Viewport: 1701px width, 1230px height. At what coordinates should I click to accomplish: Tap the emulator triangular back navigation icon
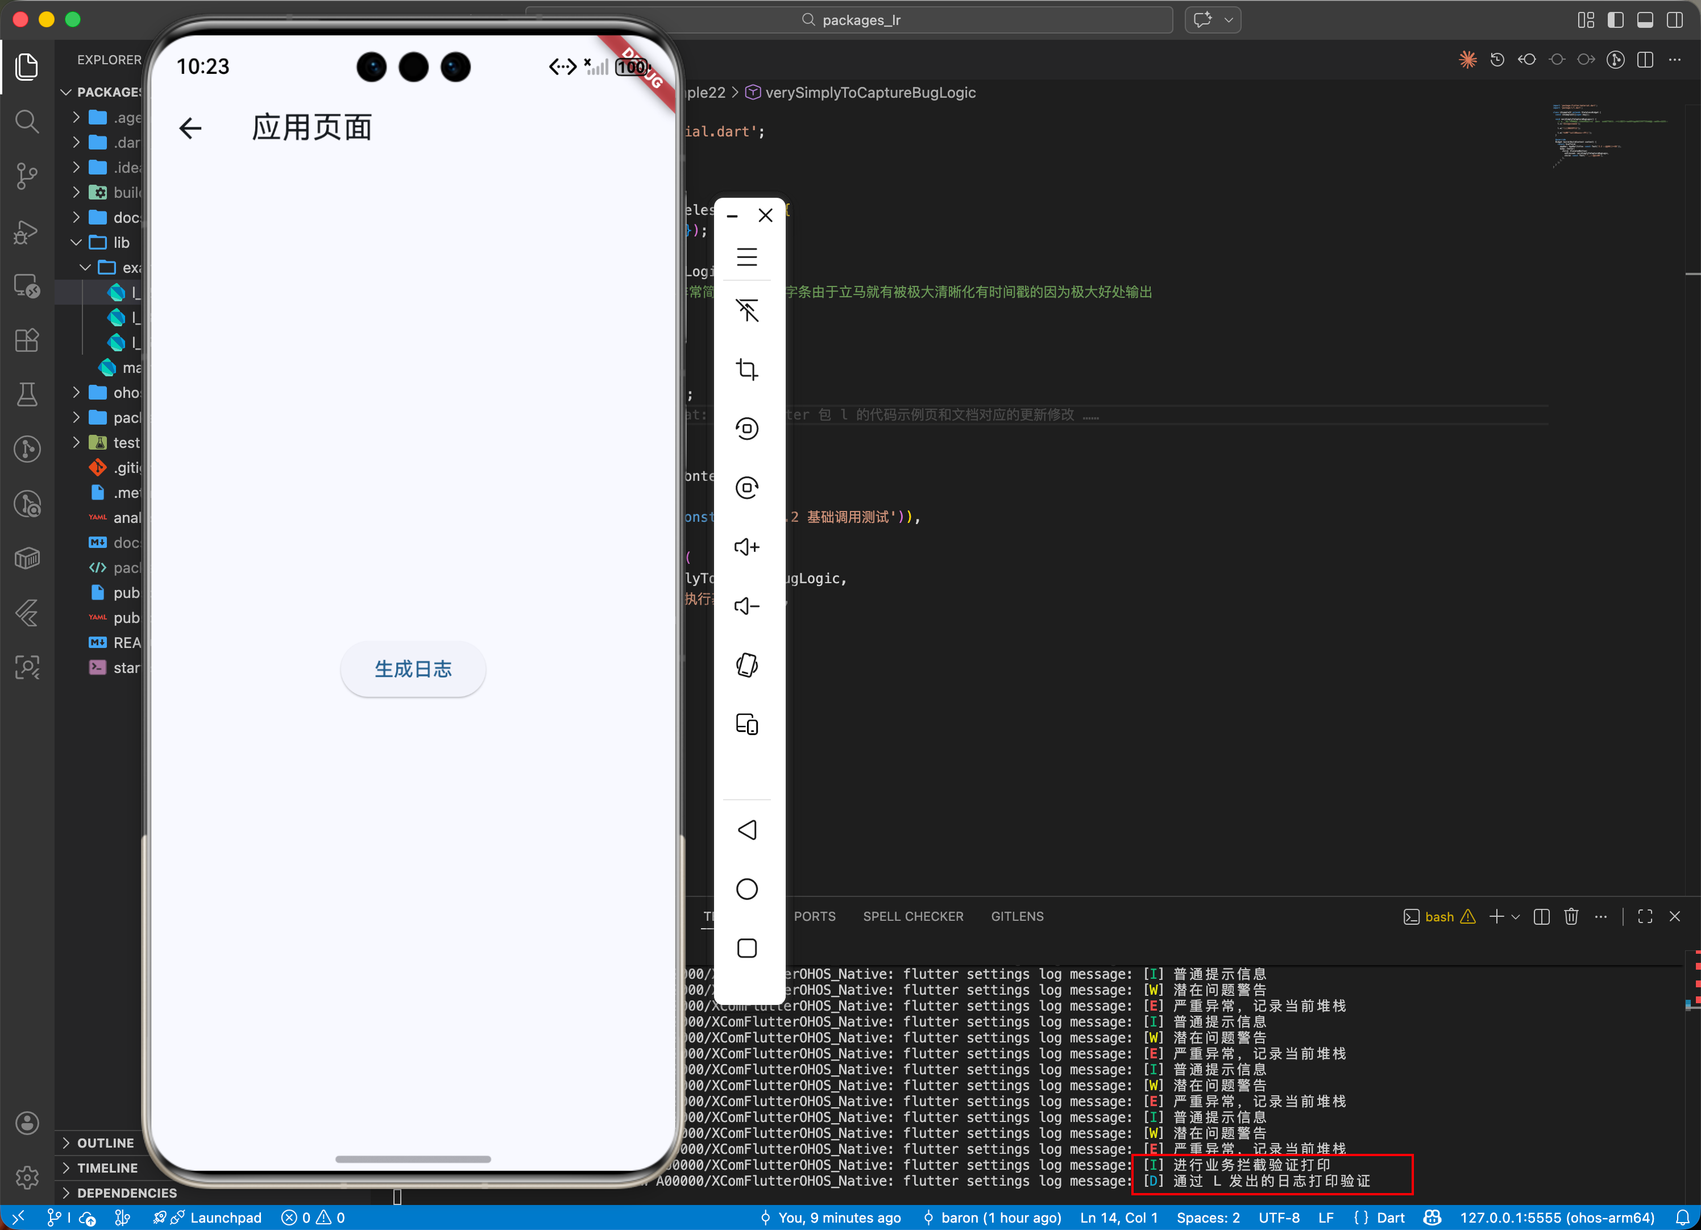coord(746,829)
